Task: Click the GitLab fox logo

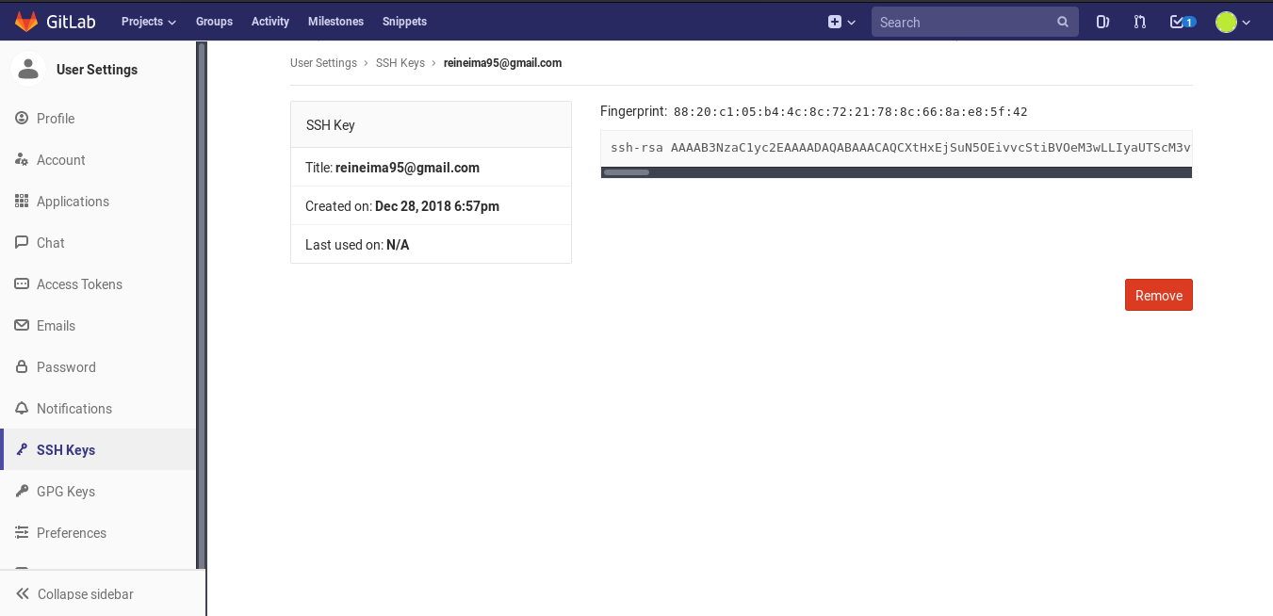Action: pos(25,21)
